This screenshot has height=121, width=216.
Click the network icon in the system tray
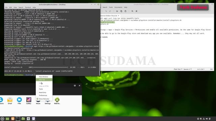coord(204,119)
